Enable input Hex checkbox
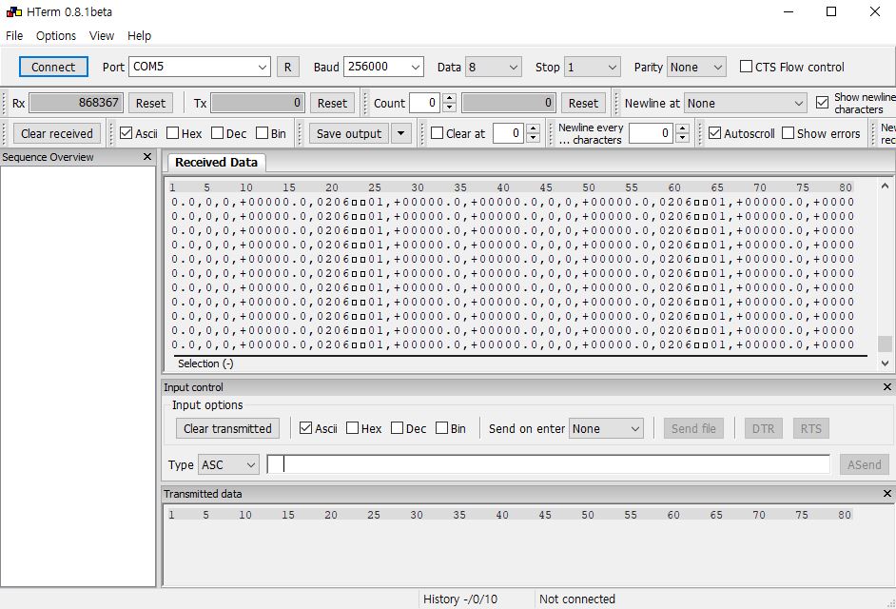 [x=353, y=428]
